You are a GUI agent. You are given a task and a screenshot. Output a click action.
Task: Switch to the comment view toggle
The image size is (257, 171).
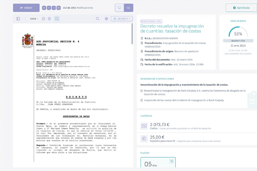pyautogui.click(x=128, y=8)
